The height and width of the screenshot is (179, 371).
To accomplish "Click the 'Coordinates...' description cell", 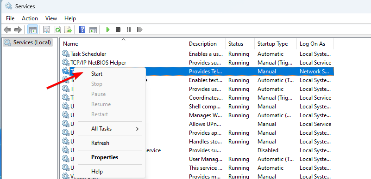I will click(206, 98).
